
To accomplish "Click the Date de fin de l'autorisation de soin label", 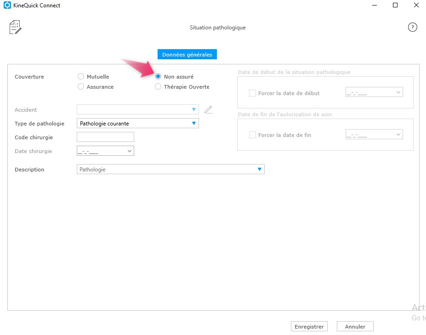I will point(285,114).
